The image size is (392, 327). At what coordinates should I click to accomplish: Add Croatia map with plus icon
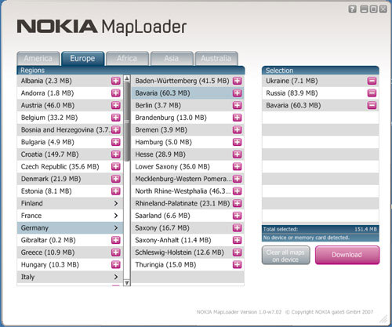coord(116,154)
